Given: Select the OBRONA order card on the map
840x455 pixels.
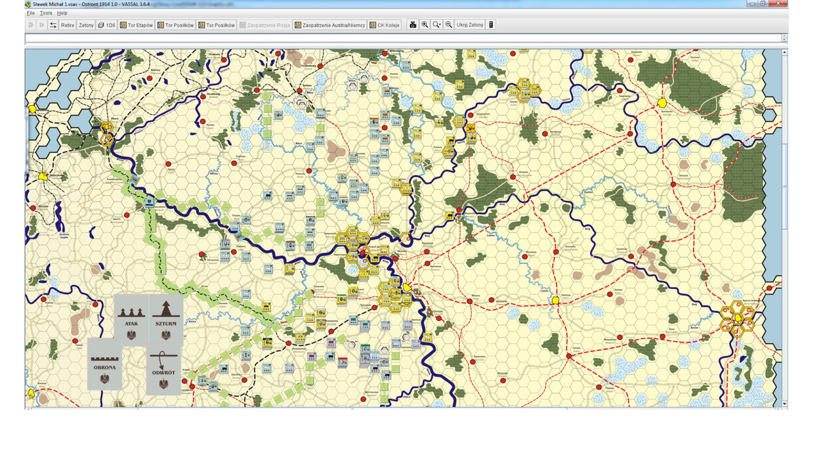Looking at the screenshot, I should pos(104,364).
